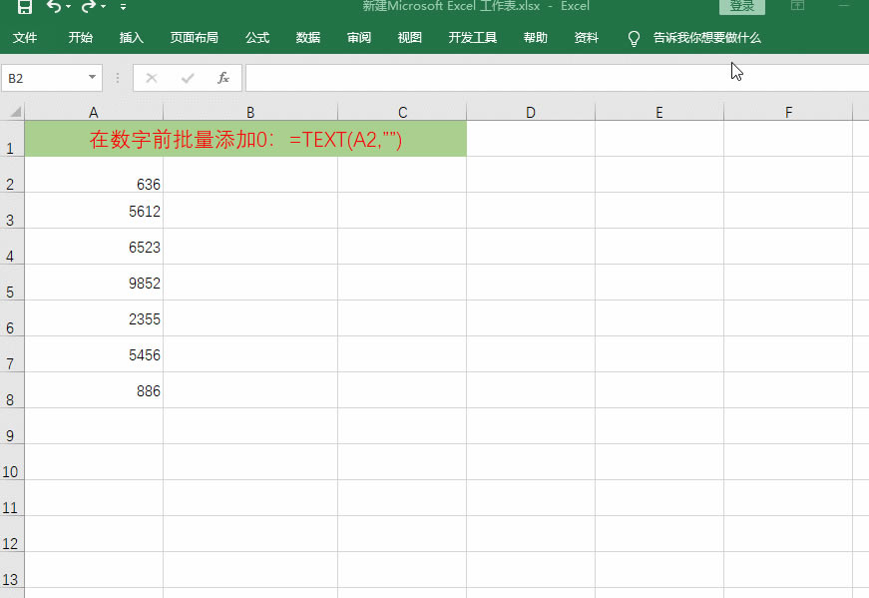Open the ribbon display options icon

click(797, 6)
